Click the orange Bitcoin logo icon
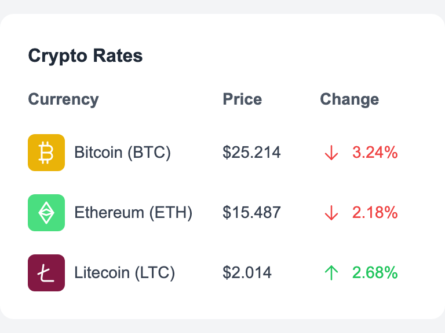 click(46, 153)
